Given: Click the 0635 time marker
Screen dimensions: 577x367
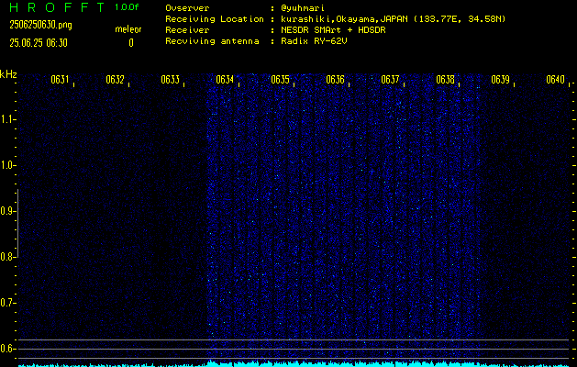Looking at the screenshot, I should coord(281,80).
